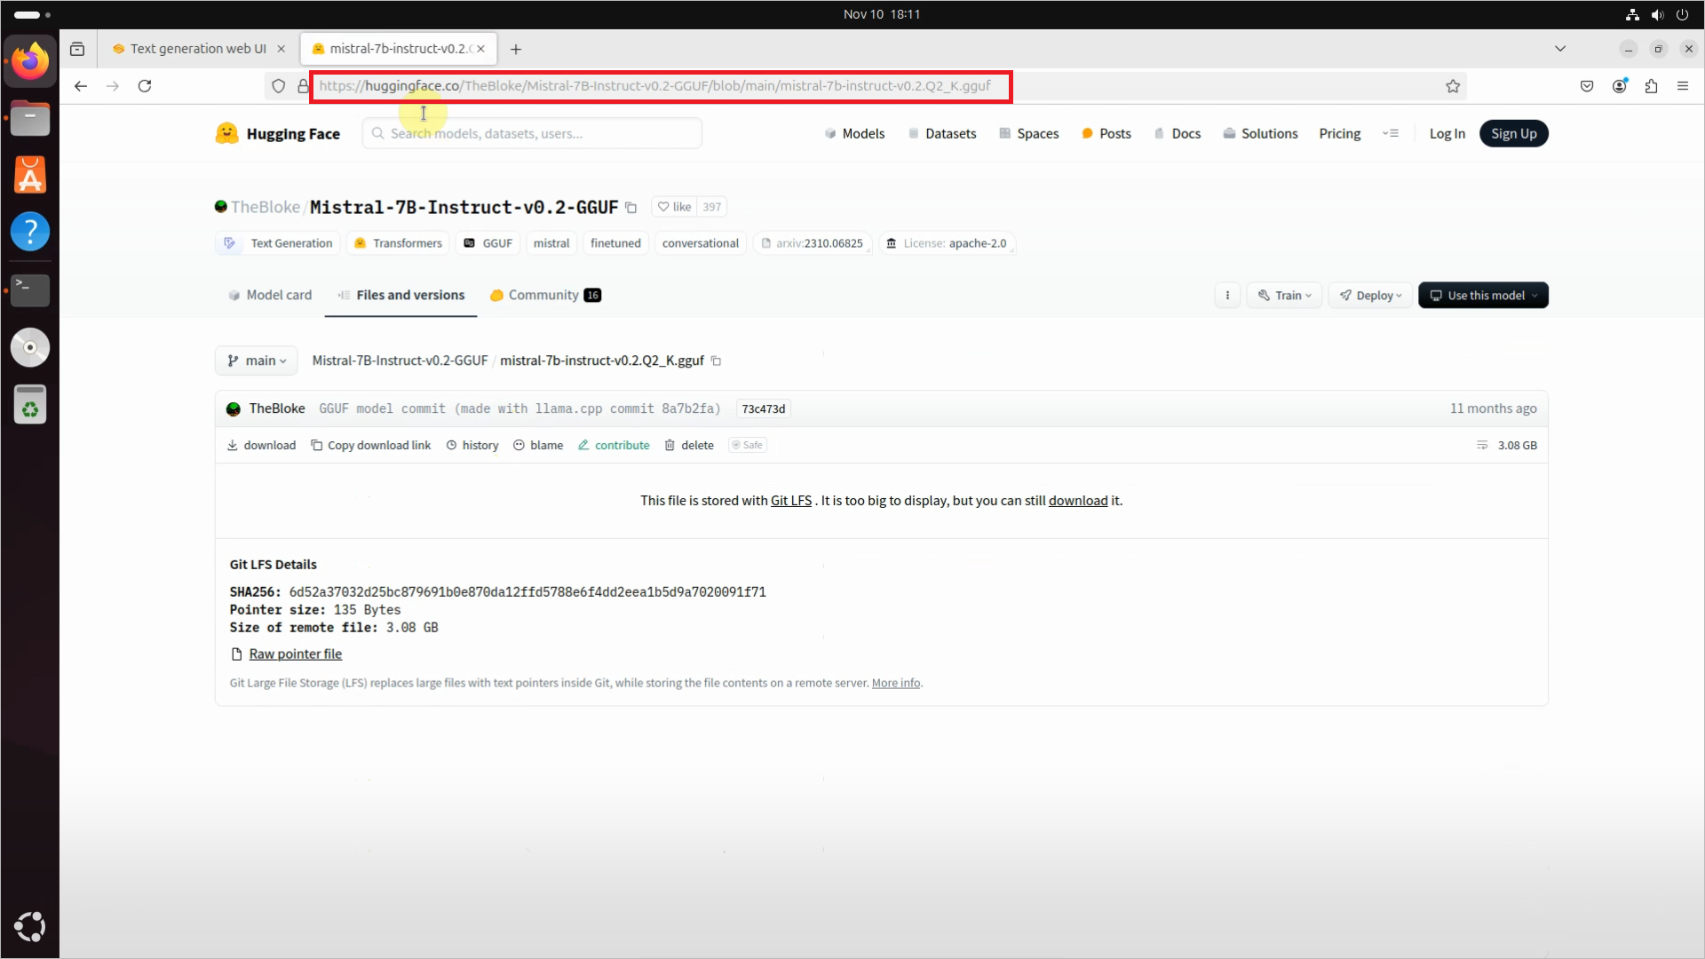Open the Spaces navigation item

coord(1028,133)
